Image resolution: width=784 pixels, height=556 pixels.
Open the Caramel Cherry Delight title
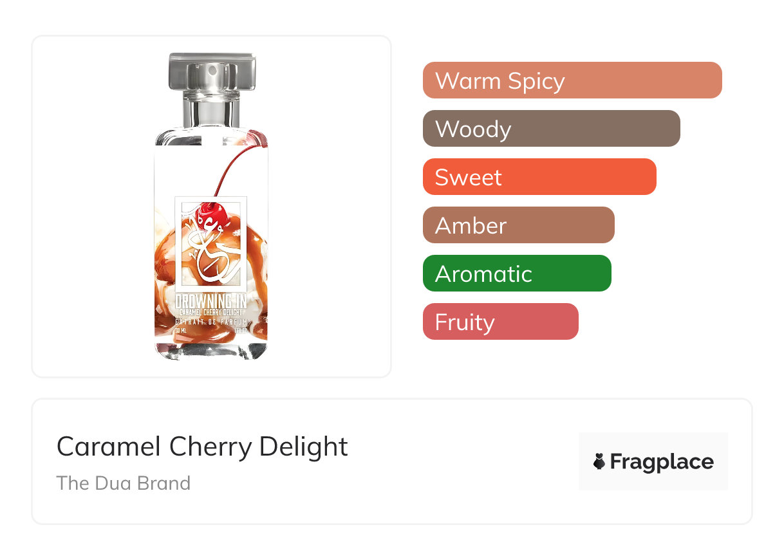202,447
